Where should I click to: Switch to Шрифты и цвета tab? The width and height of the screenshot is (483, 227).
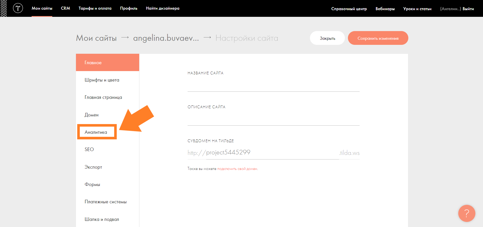102,80
